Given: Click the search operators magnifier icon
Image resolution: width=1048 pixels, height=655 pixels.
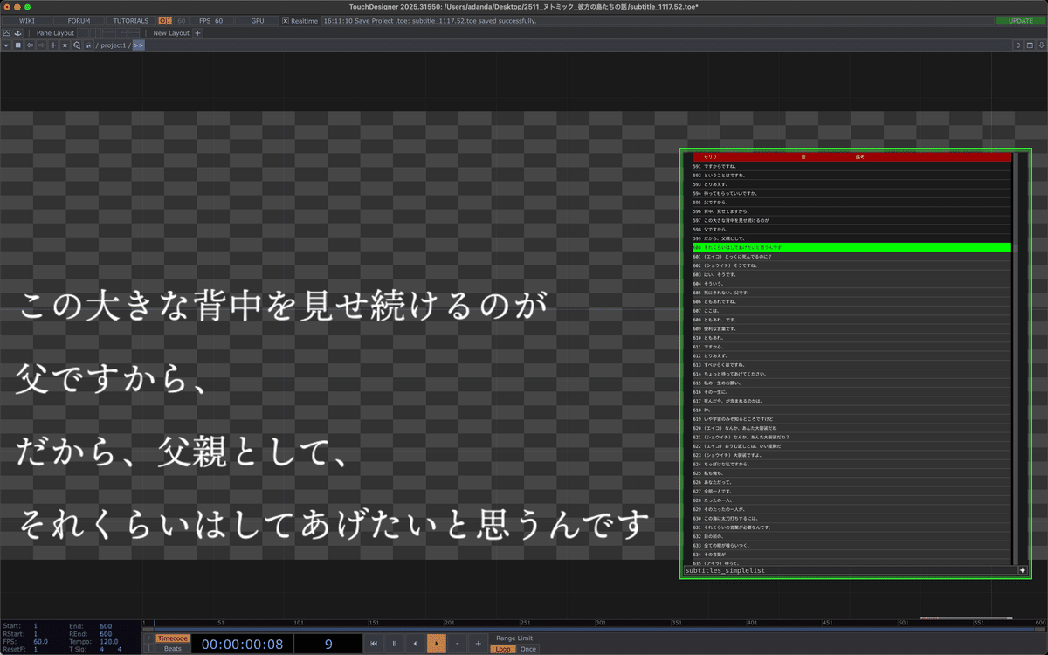Looking at the screenshot, I should (77, 45).
